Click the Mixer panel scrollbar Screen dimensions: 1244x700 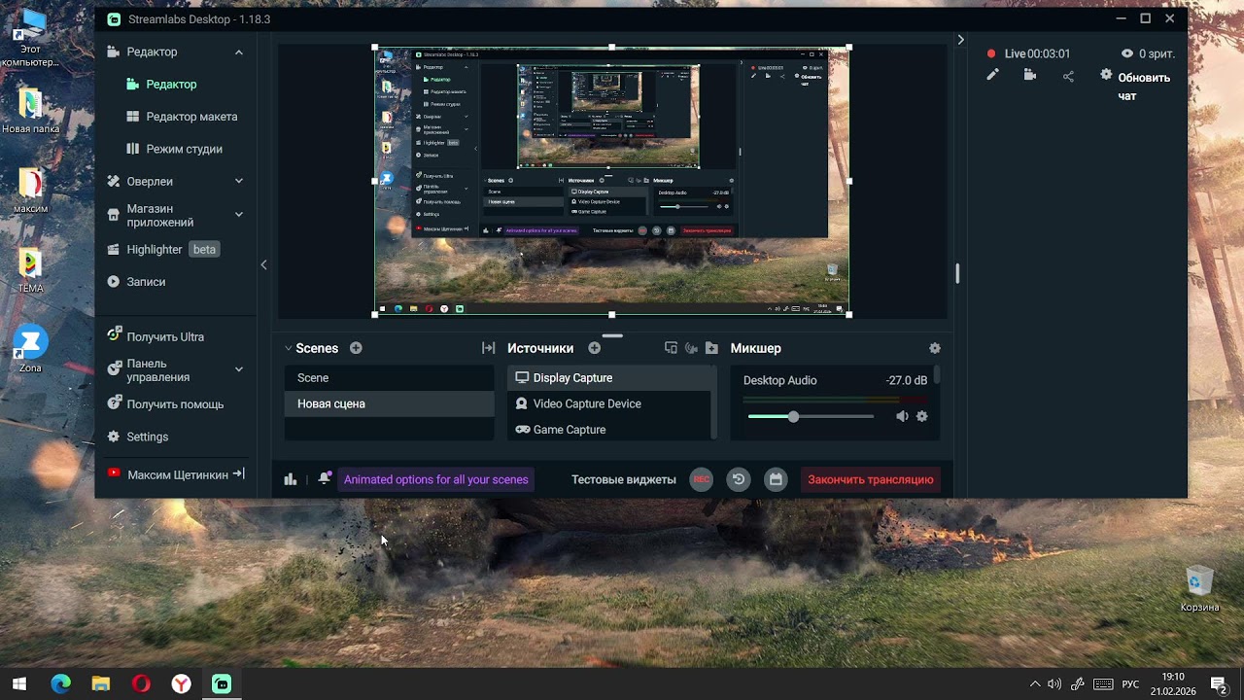coord(937,376)
